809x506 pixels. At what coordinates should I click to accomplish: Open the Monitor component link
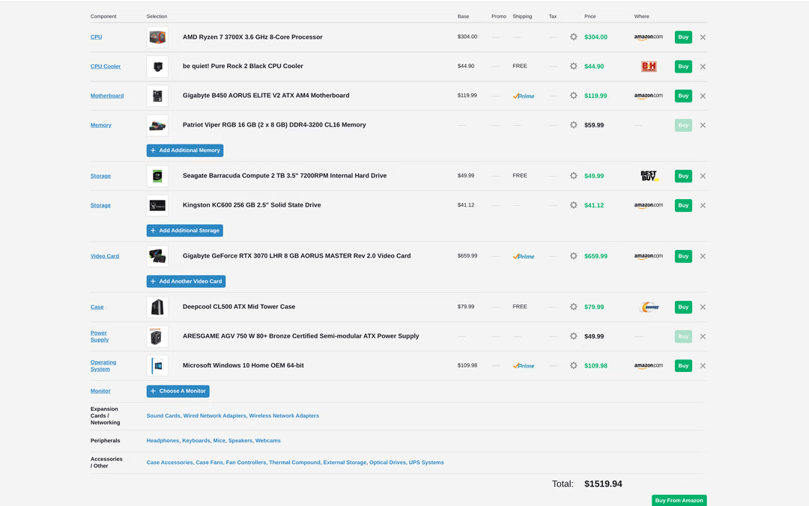tap(100, 391)
